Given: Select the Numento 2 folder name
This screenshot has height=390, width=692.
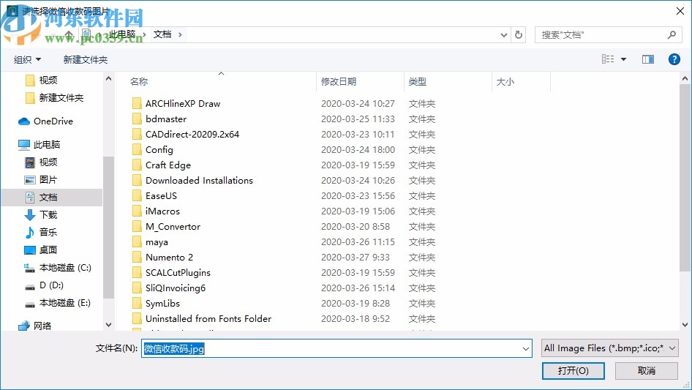Looking at the screenshot, I should [x=169, y=257].
